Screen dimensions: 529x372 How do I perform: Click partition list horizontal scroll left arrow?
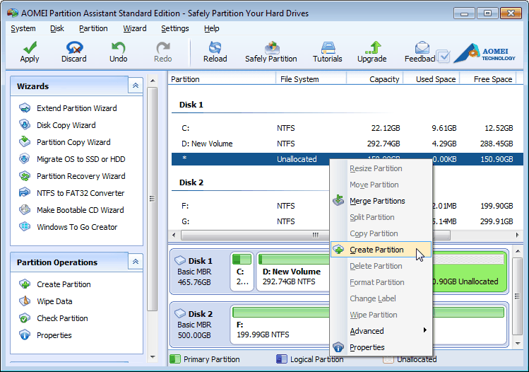(174, 235)
